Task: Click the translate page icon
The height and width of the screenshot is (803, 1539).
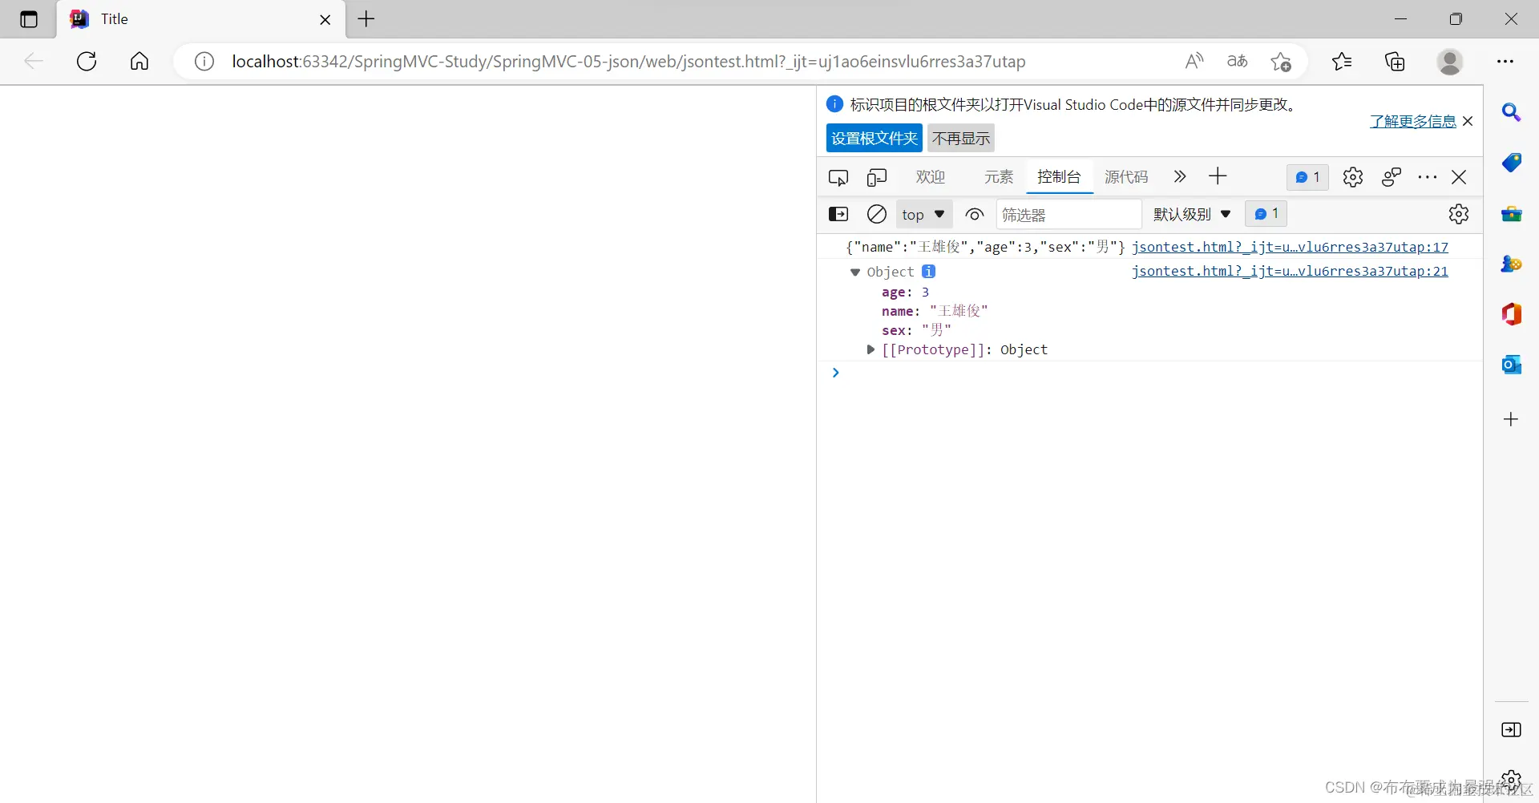Action: pos(1237,61)
